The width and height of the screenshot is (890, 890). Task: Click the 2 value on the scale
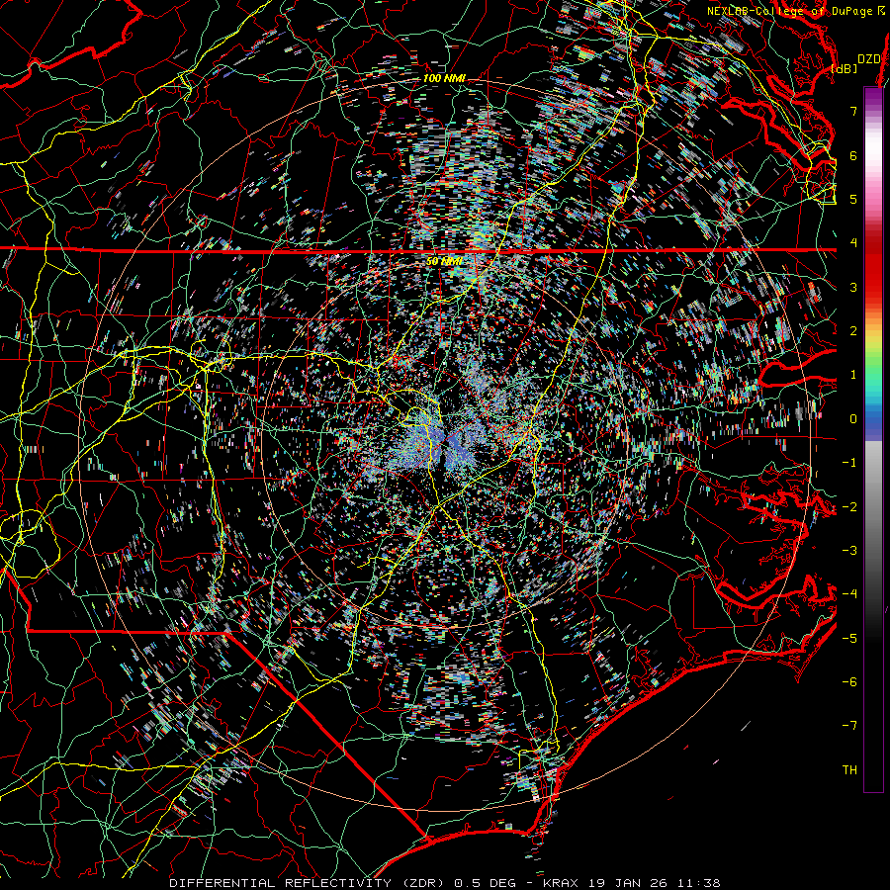[x=853, y=331]
